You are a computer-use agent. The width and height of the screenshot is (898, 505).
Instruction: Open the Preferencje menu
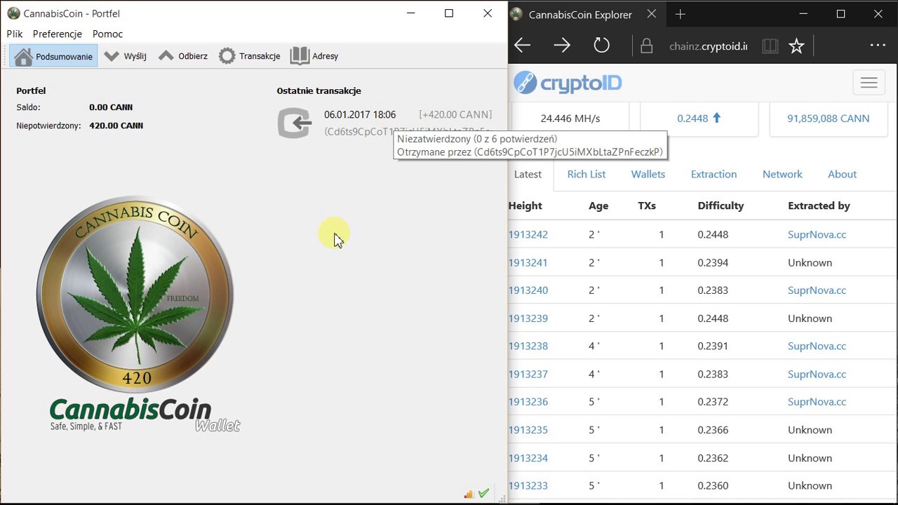58,34
